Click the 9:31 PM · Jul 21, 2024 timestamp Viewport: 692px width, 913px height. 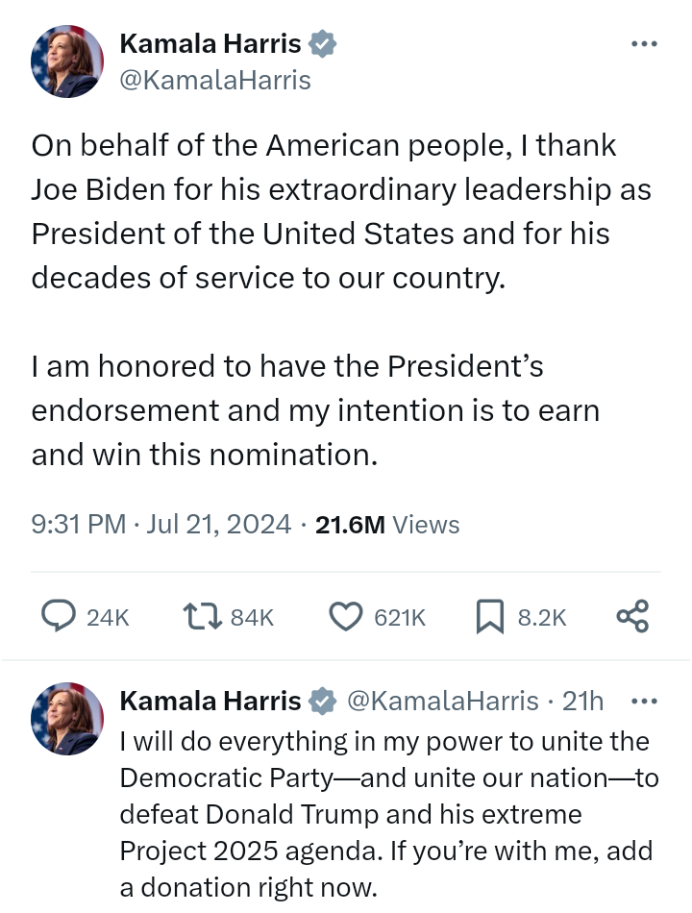[161, 524]
